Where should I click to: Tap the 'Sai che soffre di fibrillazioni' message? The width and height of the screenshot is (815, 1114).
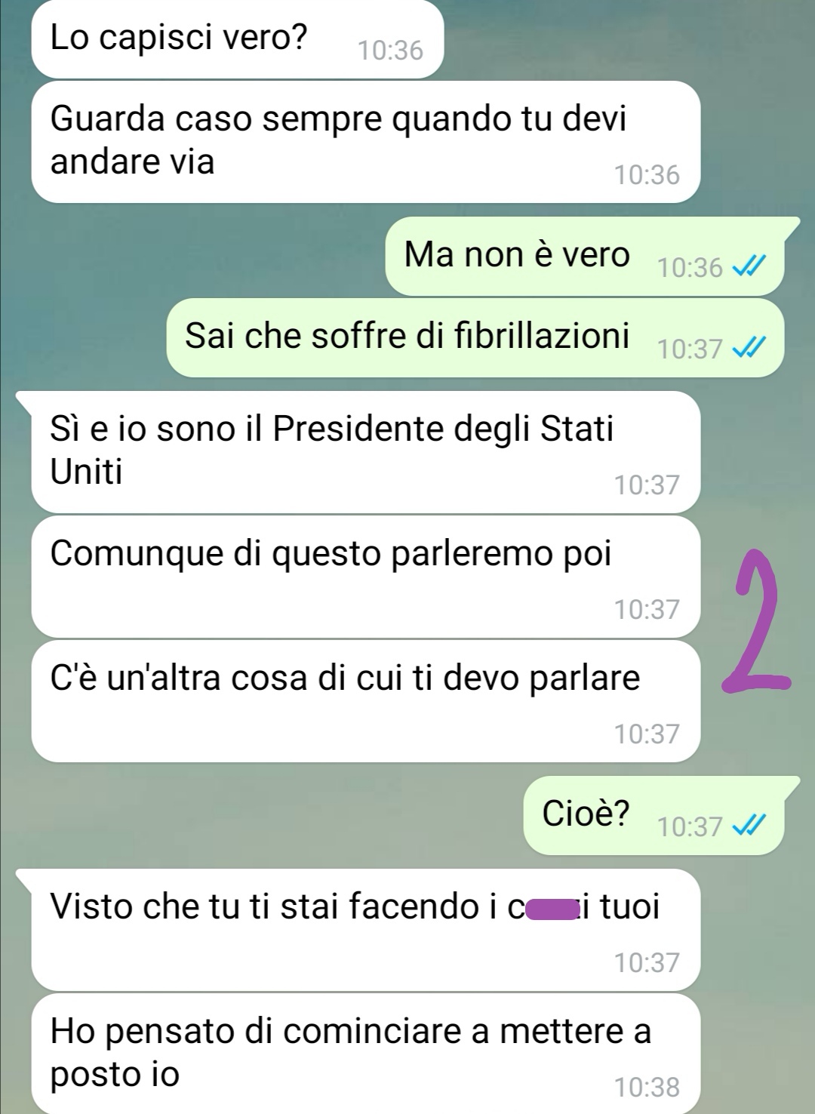click(475, 337)
